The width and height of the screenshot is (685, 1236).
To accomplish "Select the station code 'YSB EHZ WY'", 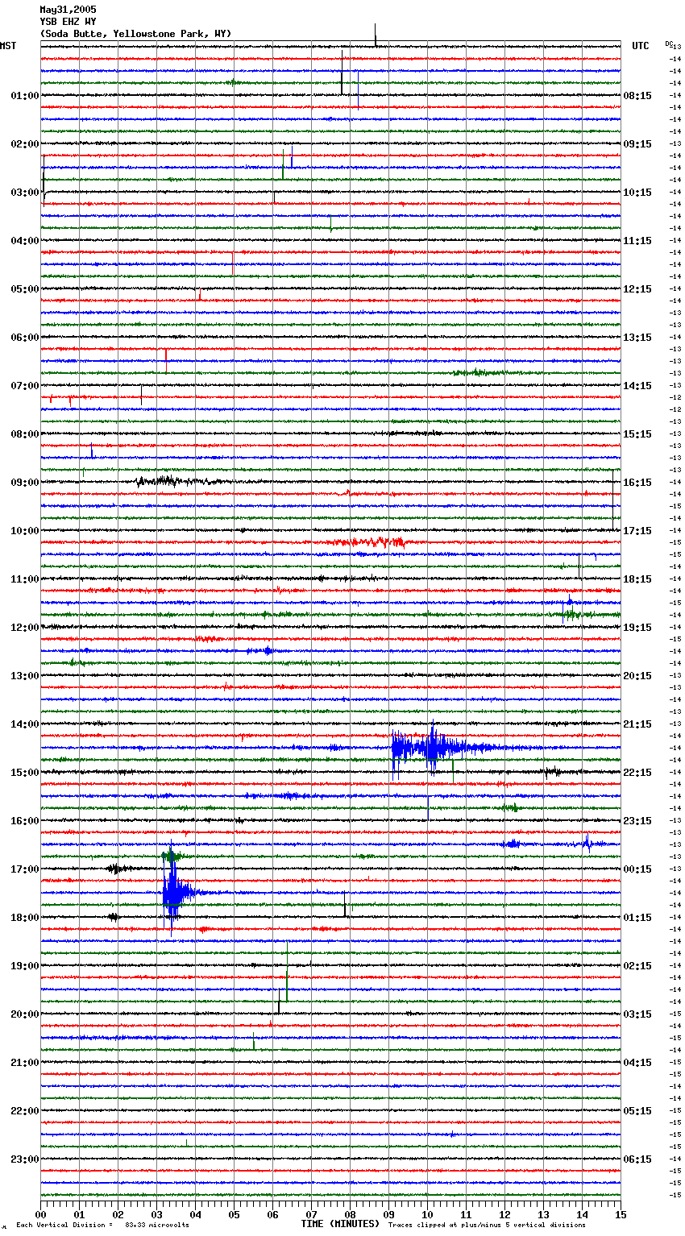I will (68, 22).
